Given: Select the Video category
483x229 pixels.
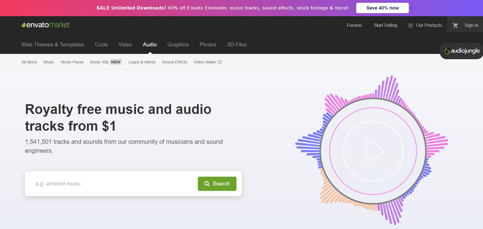Looking at the screenshot, I should [x=125, y=44].
